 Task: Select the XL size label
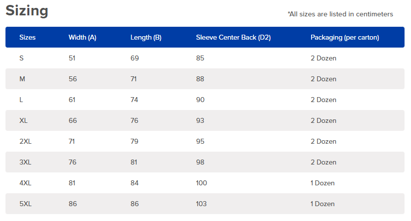(x=23, y=120)
